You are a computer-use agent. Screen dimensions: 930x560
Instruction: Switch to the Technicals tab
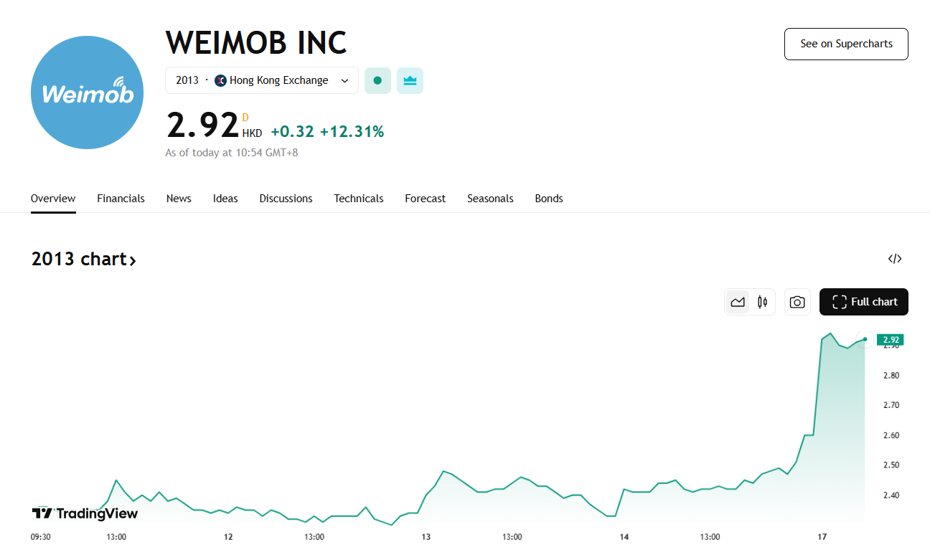(x=358, y=199)
